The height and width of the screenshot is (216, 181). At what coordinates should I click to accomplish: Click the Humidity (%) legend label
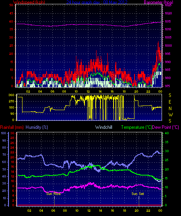tap(37, 127)
